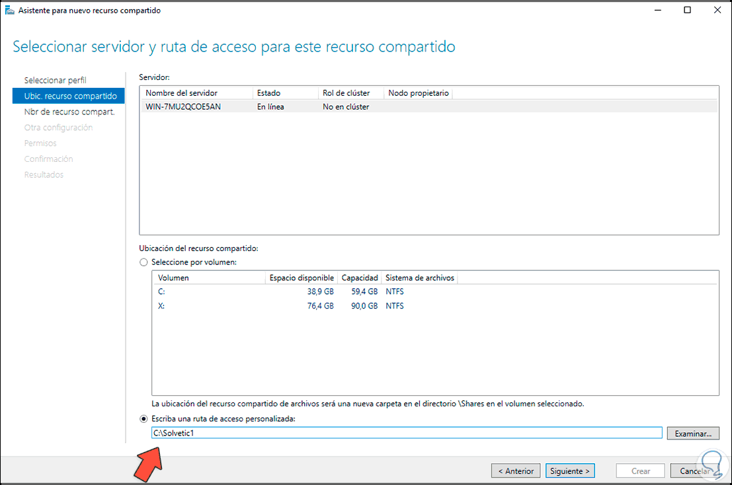Enable the "Seleccione por volumen" option
This screenshot has height=485, width=732.
click(143, 262)
